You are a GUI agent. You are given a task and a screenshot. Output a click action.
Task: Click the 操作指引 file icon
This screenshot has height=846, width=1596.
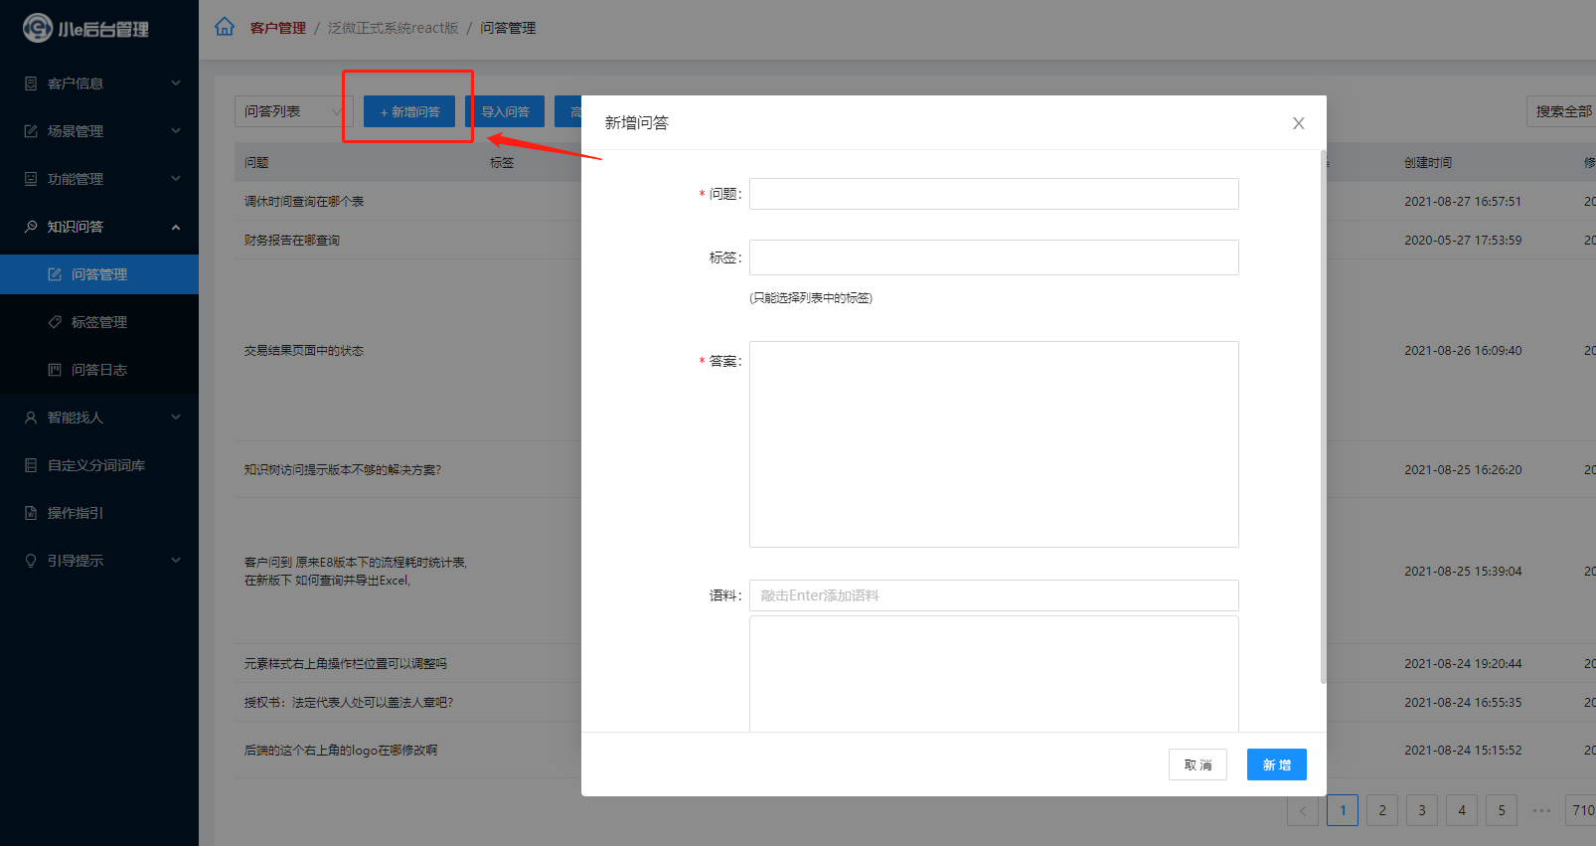coord(31,513)
